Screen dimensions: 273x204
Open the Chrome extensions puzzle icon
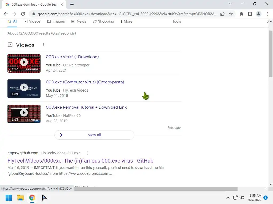(x=242, y=14)
